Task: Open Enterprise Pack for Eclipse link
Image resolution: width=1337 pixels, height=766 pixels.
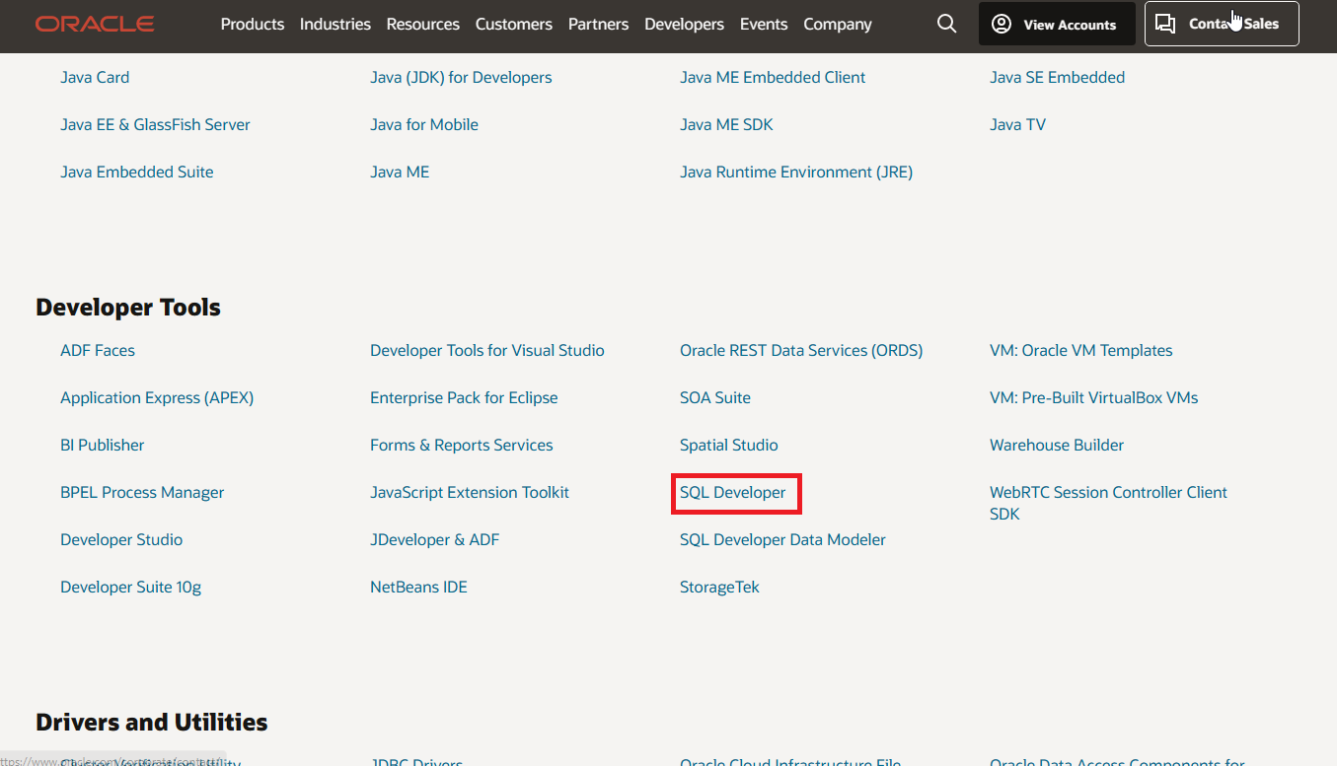Action: point(464,397)
